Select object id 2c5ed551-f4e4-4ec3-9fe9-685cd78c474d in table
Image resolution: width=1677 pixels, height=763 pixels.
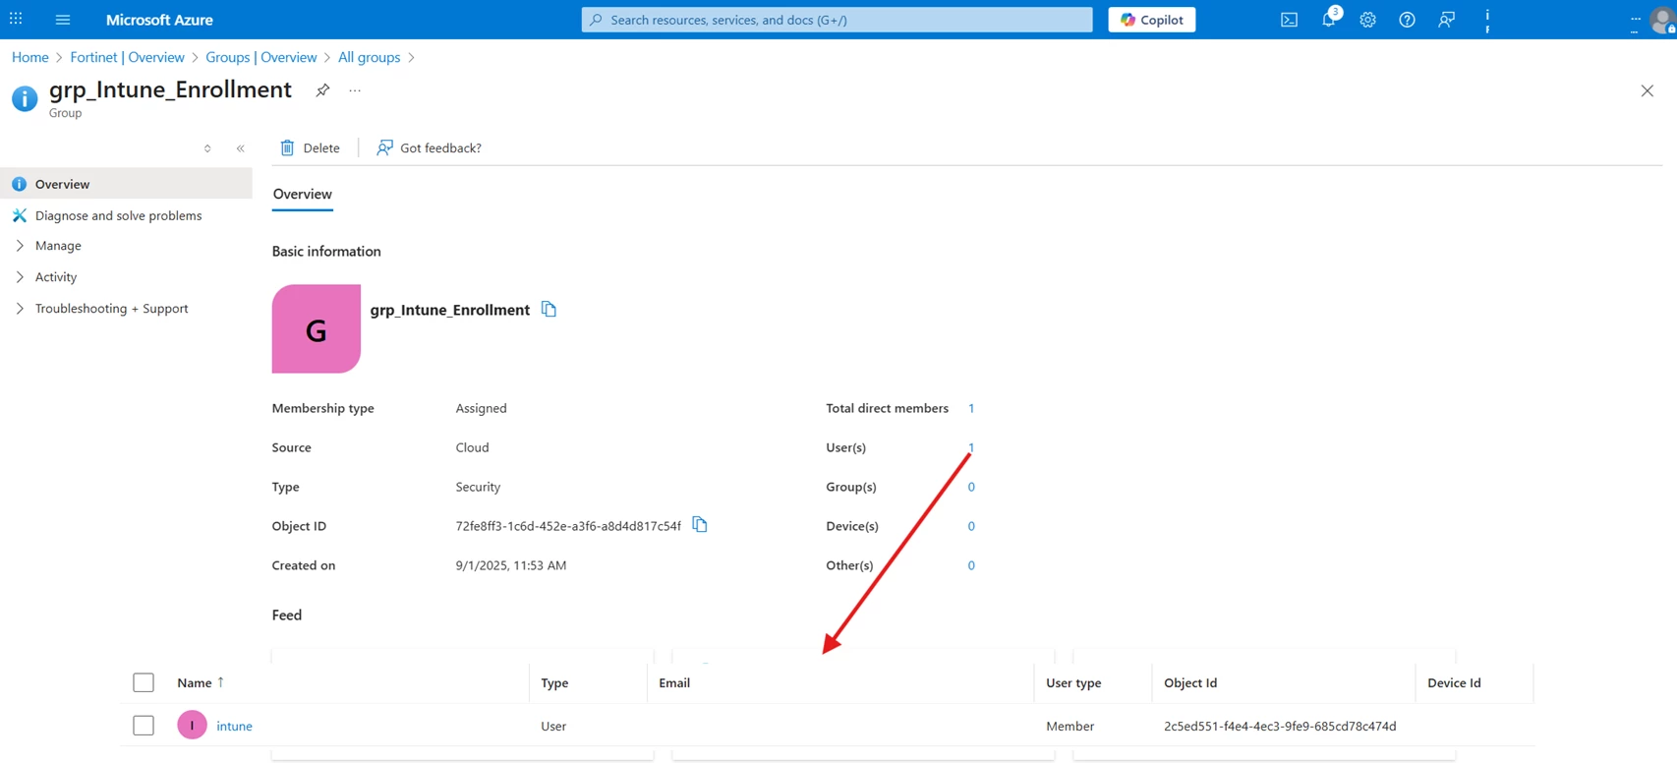[1280, 726]
